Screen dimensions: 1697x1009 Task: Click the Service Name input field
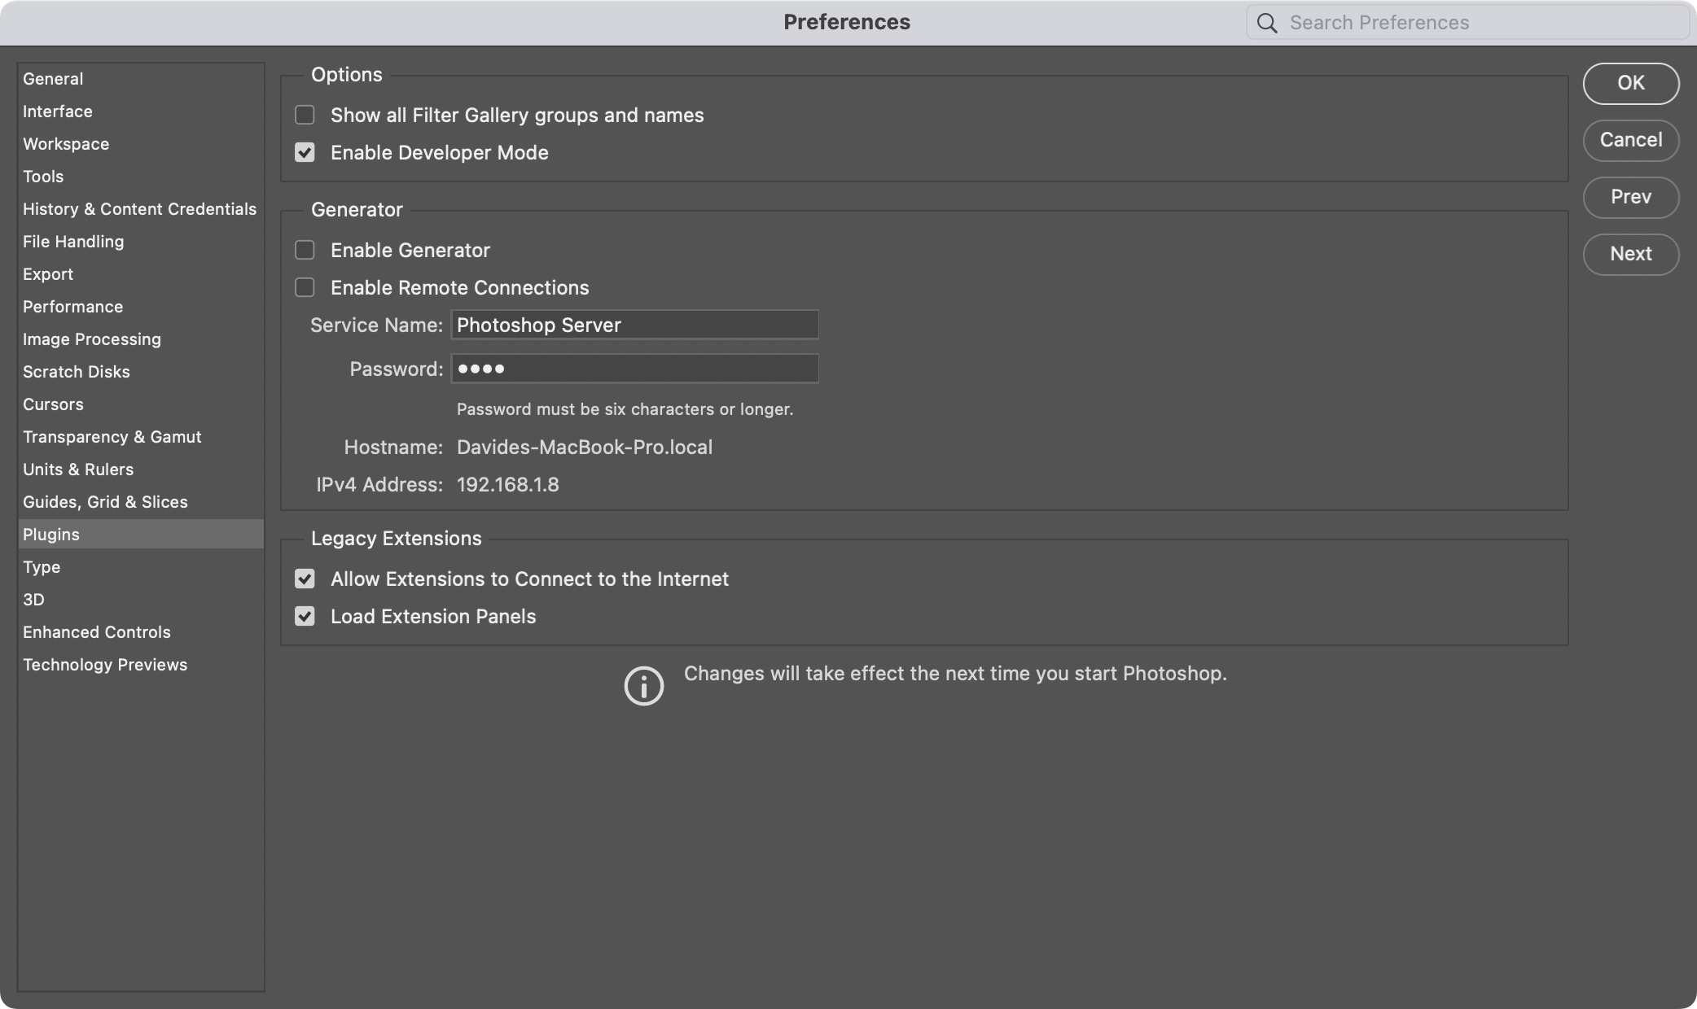(634, 323)
